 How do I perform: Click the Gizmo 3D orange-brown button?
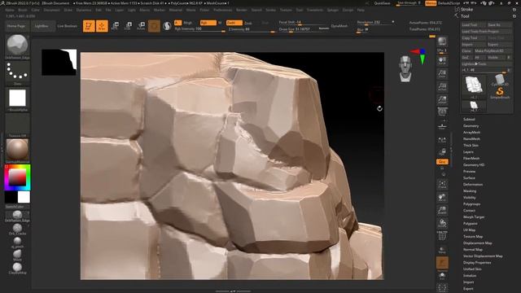[x=154, y=26]
